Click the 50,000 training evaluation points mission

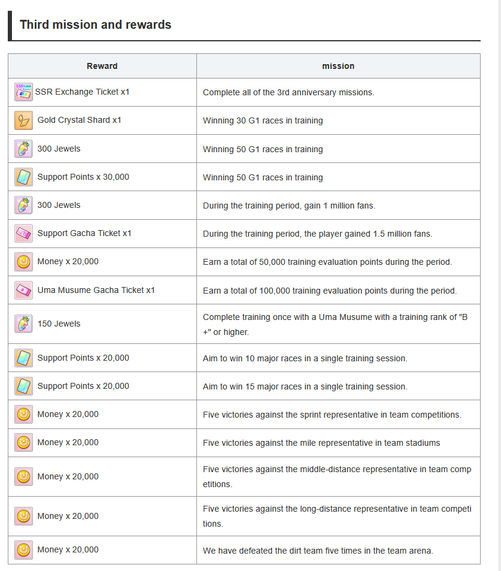tap(327, 262)
